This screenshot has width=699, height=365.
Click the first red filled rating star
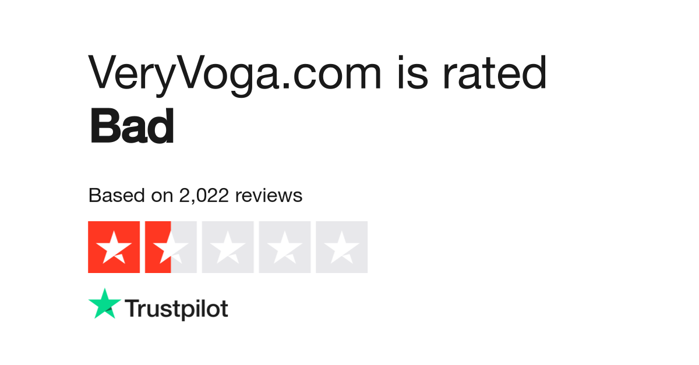tap(114, 247)
